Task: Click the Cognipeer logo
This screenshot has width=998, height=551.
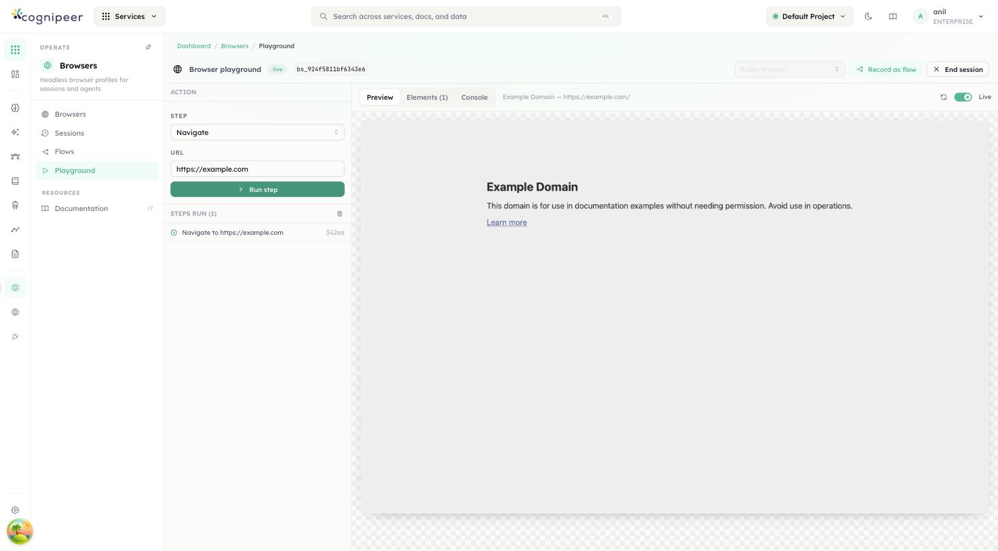Action: 47,16
